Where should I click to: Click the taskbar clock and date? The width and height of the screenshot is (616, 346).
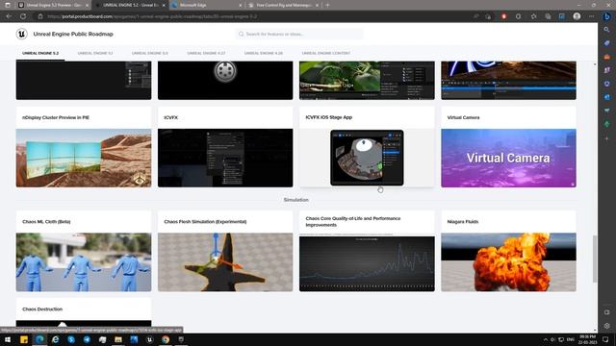tap(587, 339)
